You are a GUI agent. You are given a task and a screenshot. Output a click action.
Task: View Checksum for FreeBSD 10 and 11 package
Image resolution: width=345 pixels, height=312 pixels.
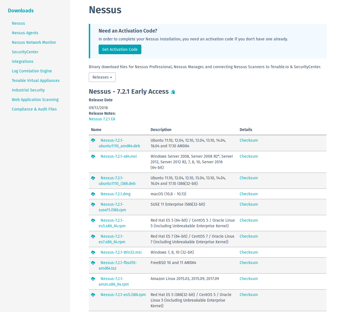(x=249, y=263)
